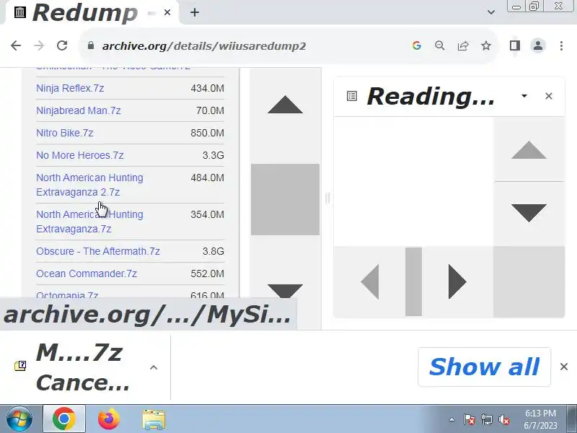The image size is (577, 433).
Task: Click the address bar URL
Action: click(x=204, y=46)
